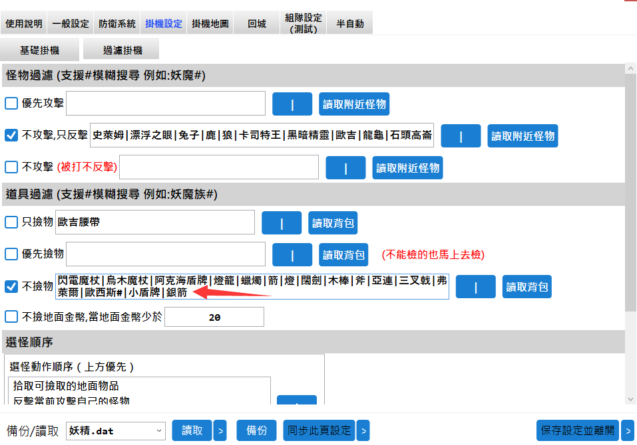Click the 不攻擊 (被打不反擊) input field
The width and height of the screenshot is (637, 445).
tap(219, 167)
